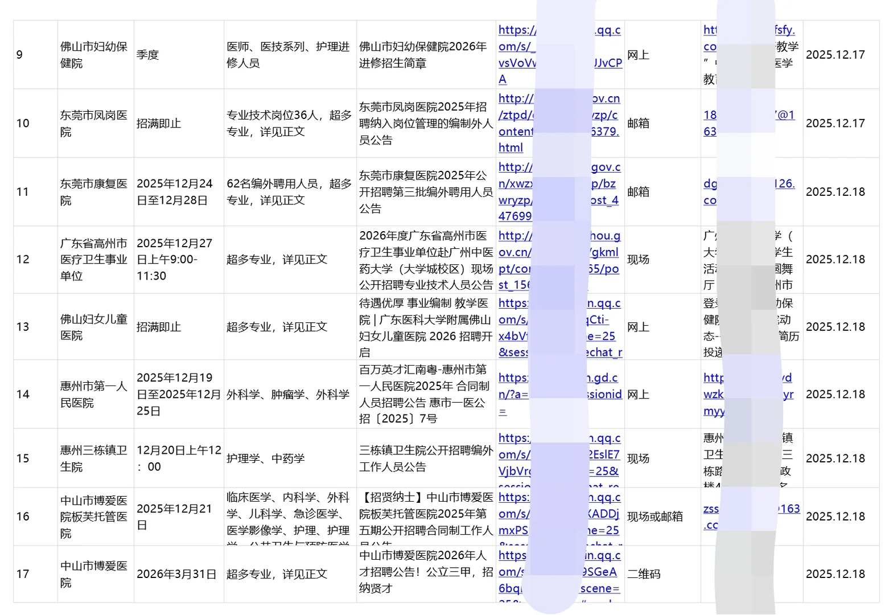This screenshot has width=893, height=615.
Task: Open the row 10 link ending html
Action: pyautogui.click(x=559, y=123)
